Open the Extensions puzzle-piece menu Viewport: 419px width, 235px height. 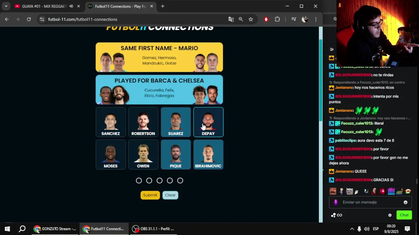pos(277,19)
